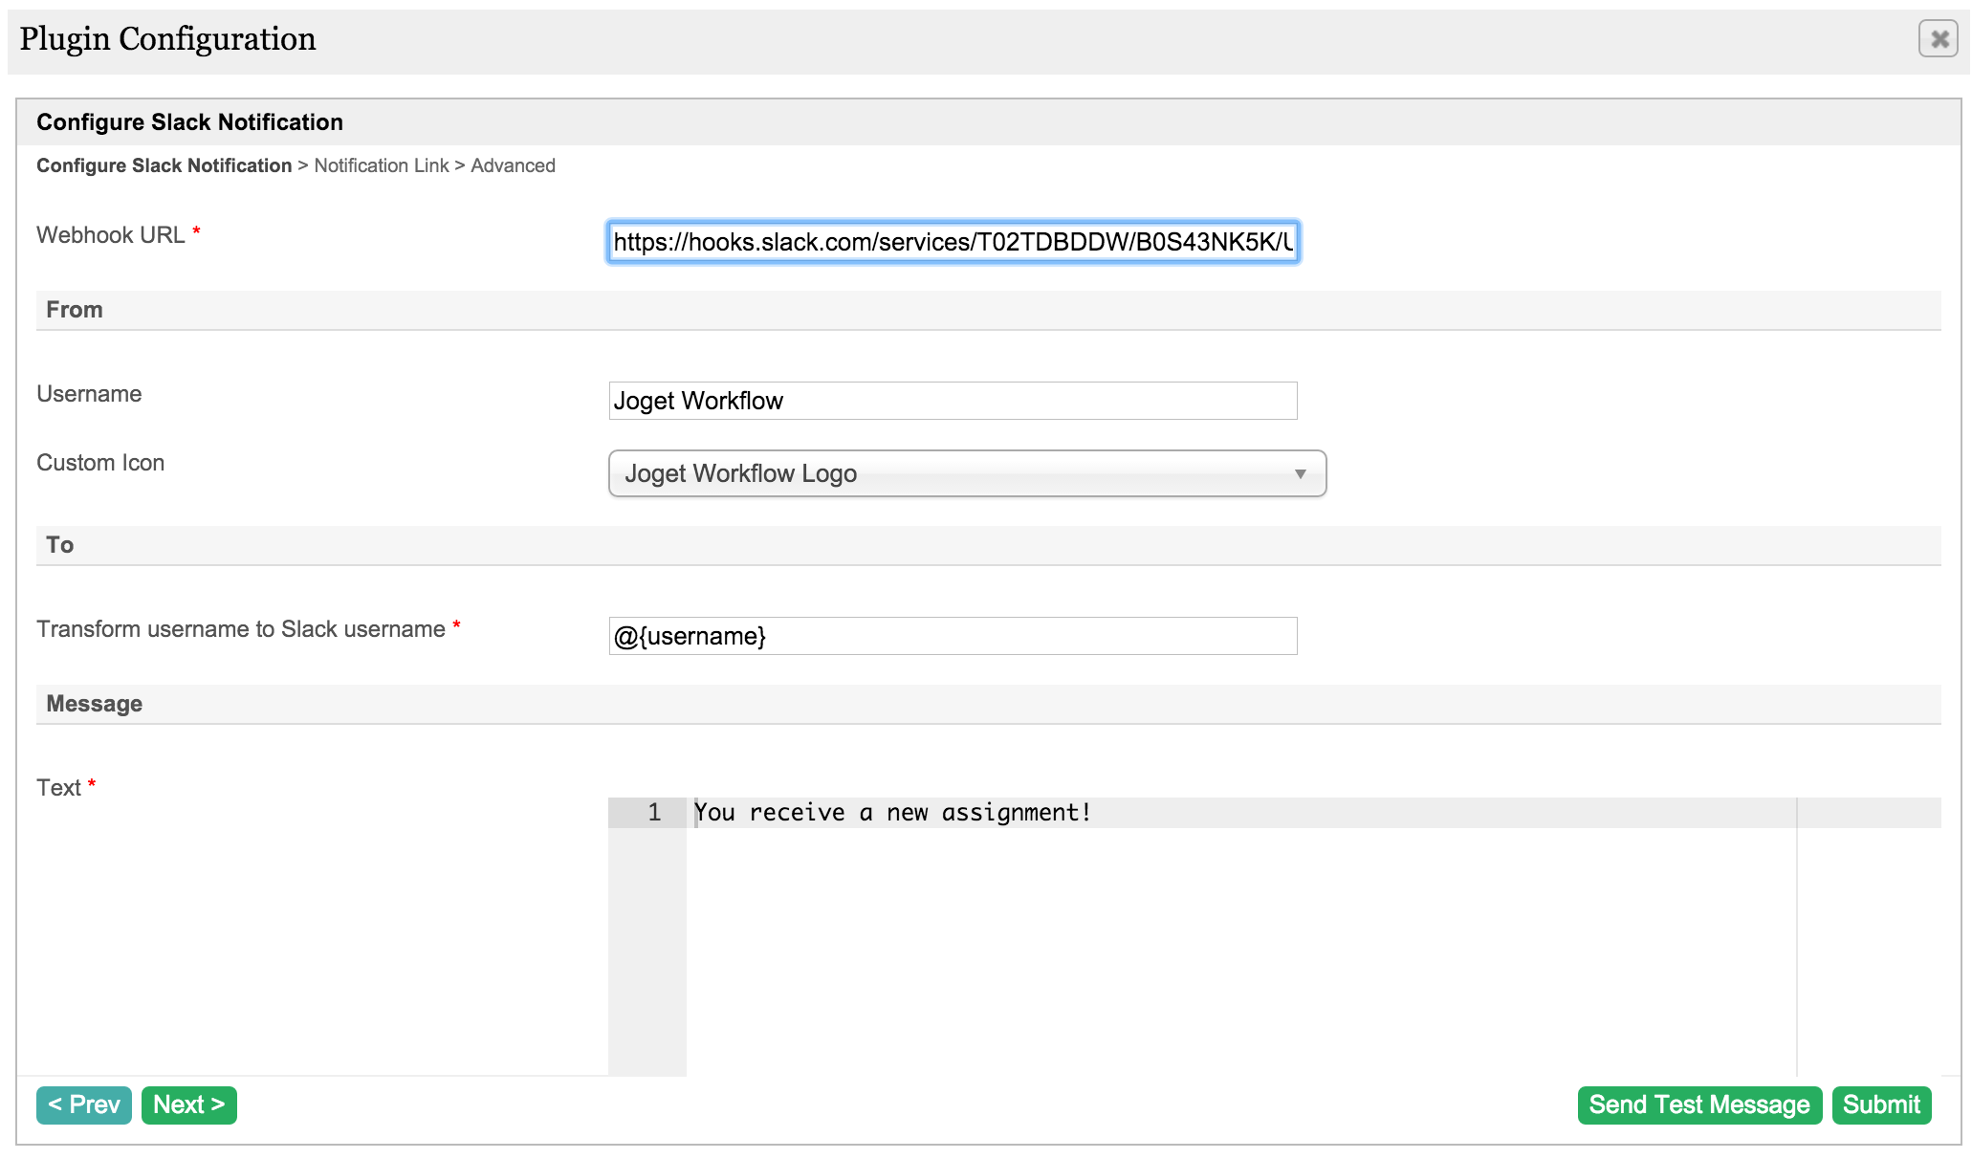The image size is (1972, 1159).
Task: Click line number 1 in editor gutter
Action: click(x=654, y=813)
